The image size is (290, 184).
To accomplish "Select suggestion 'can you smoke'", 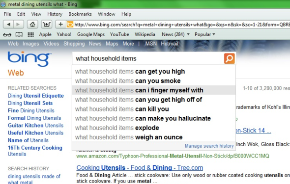I will (x=154, y=81).
